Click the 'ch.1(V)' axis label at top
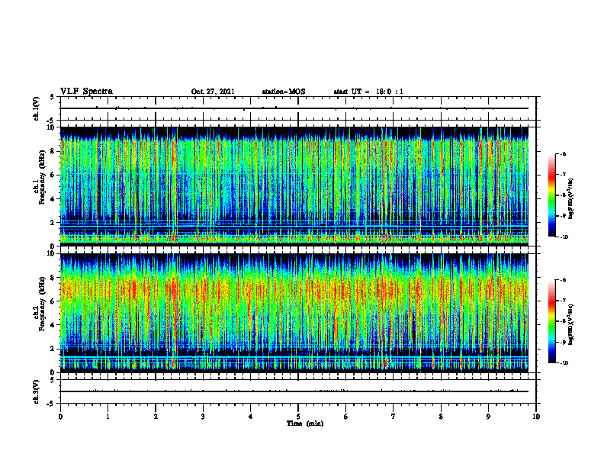Viewport: 604px width, 467px height. (37, 108)
